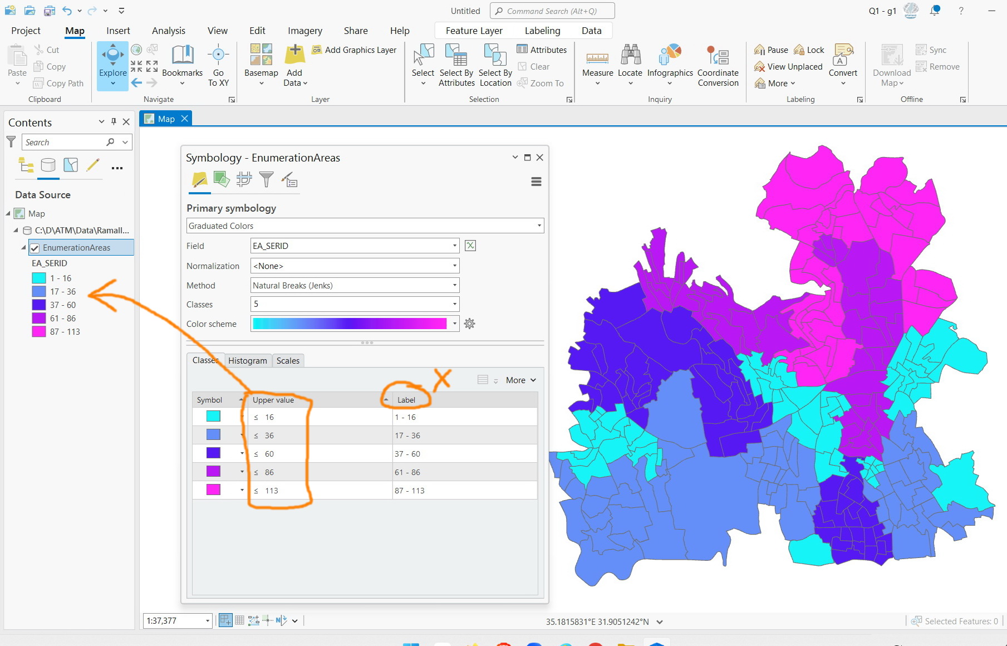Switch to the Labeling ribbon tab
Screen dimensions: 1007x646
pyautogui.click(x=542, y=31)
